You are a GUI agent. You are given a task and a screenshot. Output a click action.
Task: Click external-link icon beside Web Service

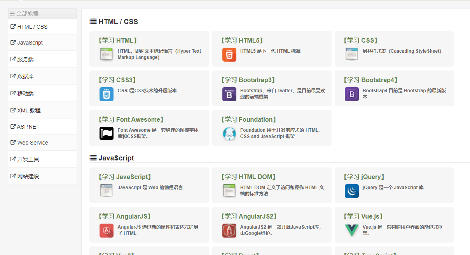point(13,143)
